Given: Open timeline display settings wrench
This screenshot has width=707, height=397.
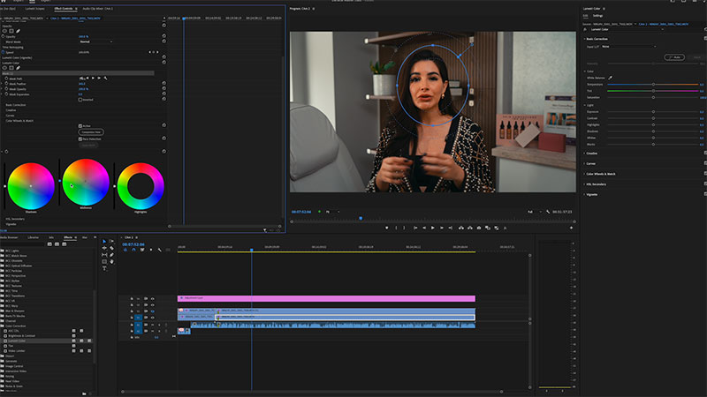Looking at the screenshot, I should click(x=160, y=250).
